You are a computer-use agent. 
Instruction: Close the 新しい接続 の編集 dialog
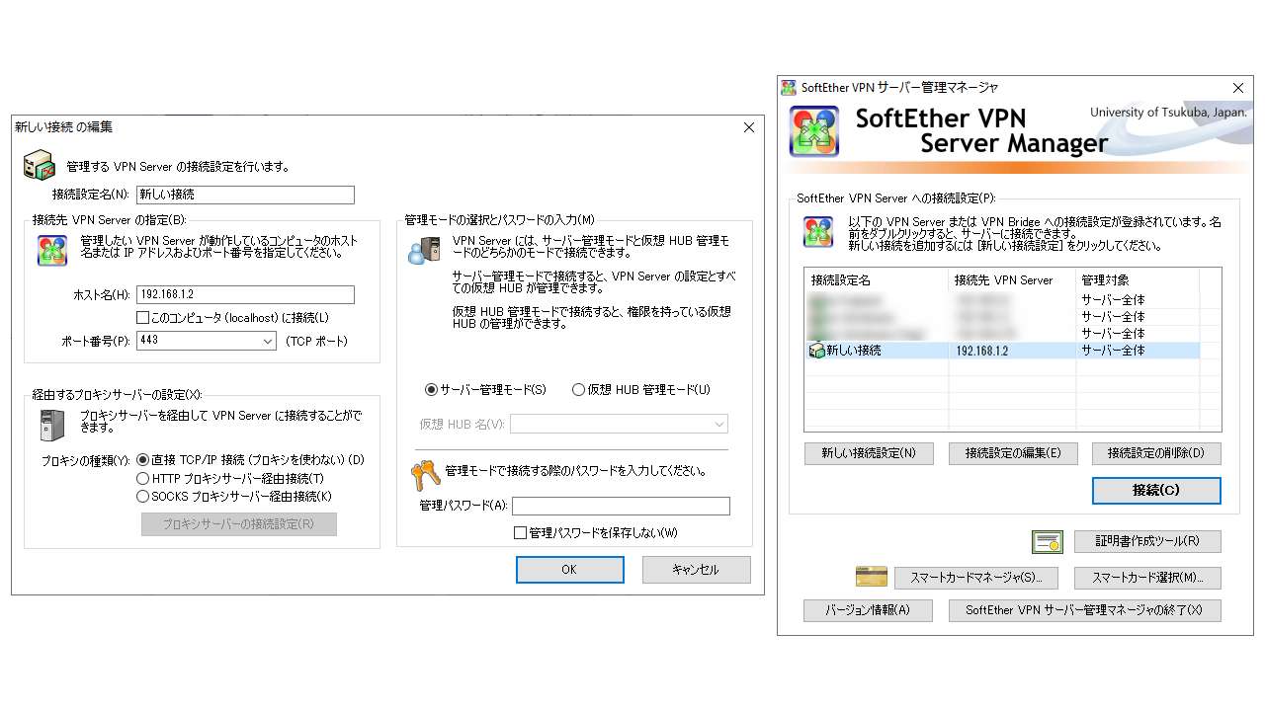(749, 127)
